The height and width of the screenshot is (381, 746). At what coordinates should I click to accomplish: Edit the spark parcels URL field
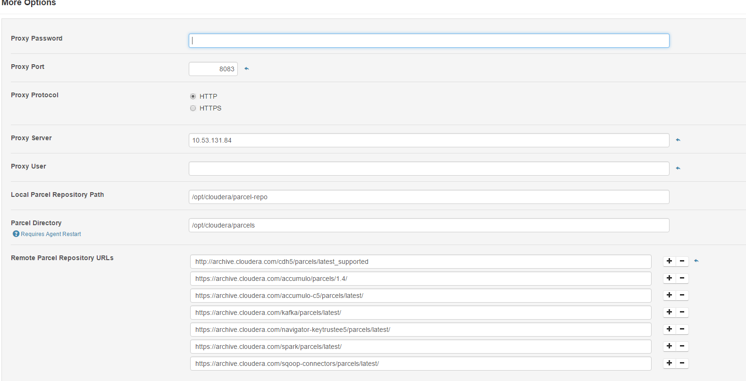click(421, 347)
